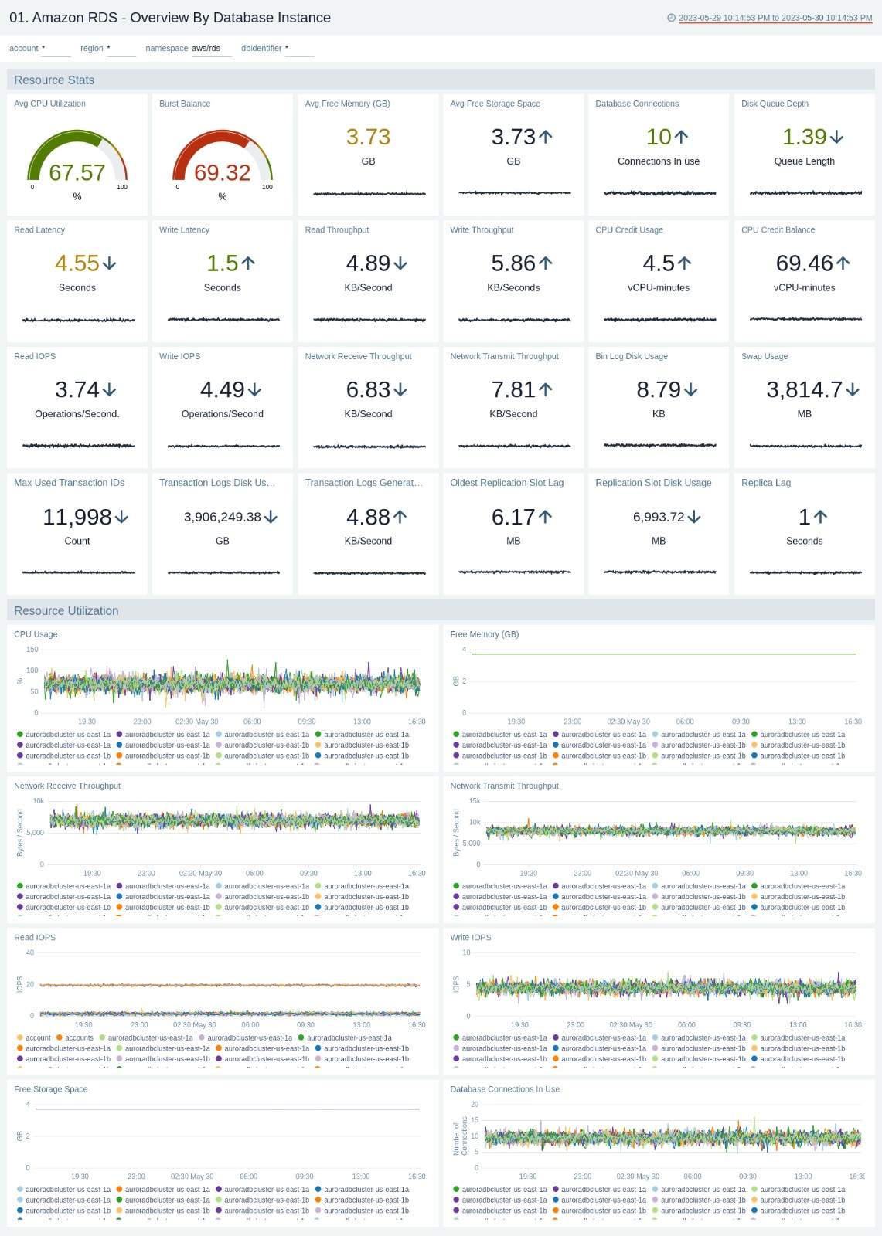
Task: Click the sparkline in the Replica Lag panel
Action: coord(805,572)
